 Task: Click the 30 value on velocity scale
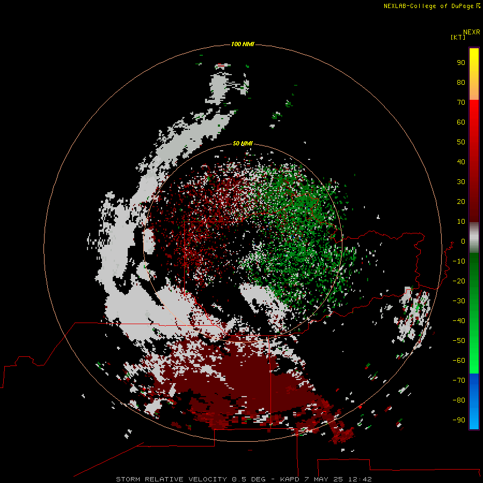click(461, 182)
